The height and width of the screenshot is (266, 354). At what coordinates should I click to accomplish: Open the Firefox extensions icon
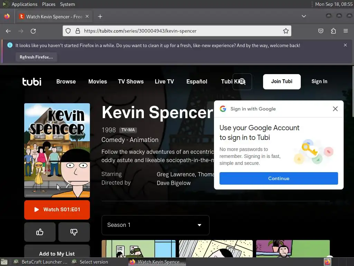coord(333,31)
